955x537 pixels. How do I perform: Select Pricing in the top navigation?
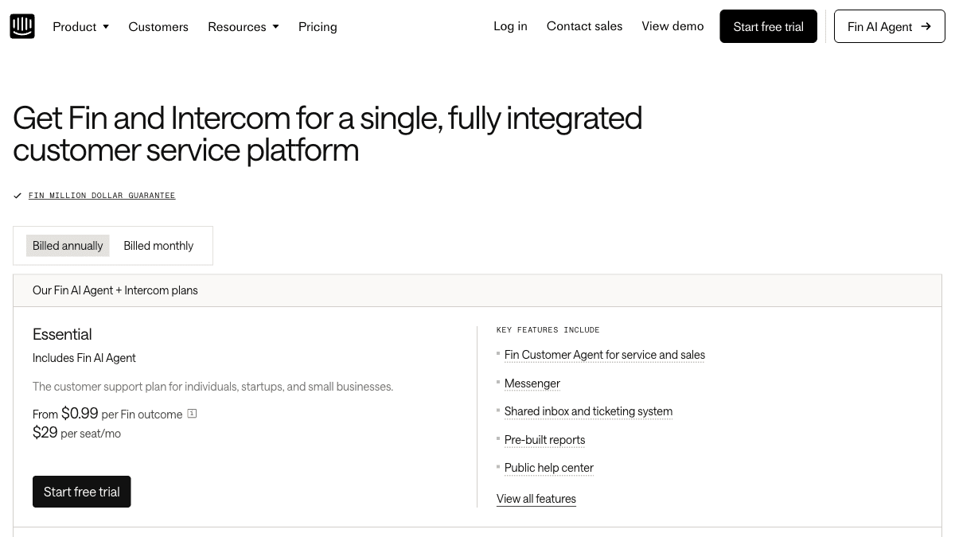tap(318, 26)
